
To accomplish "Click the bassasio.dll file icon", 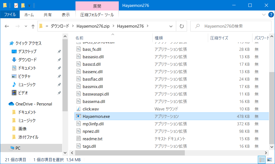I will (79, 57).
